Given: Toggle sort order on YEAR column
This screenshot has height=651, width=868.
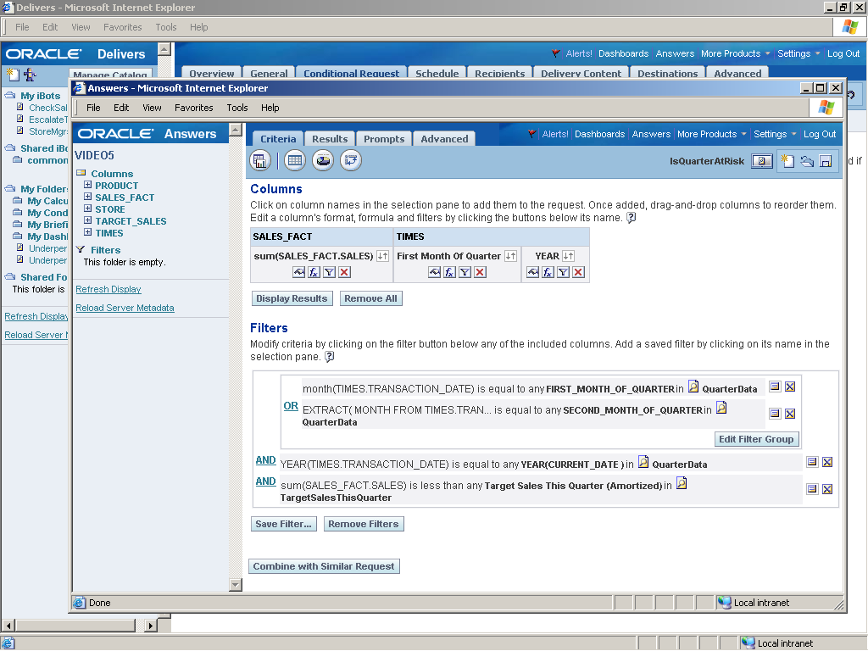Looking at the screenshot, I should coord(569,256).
